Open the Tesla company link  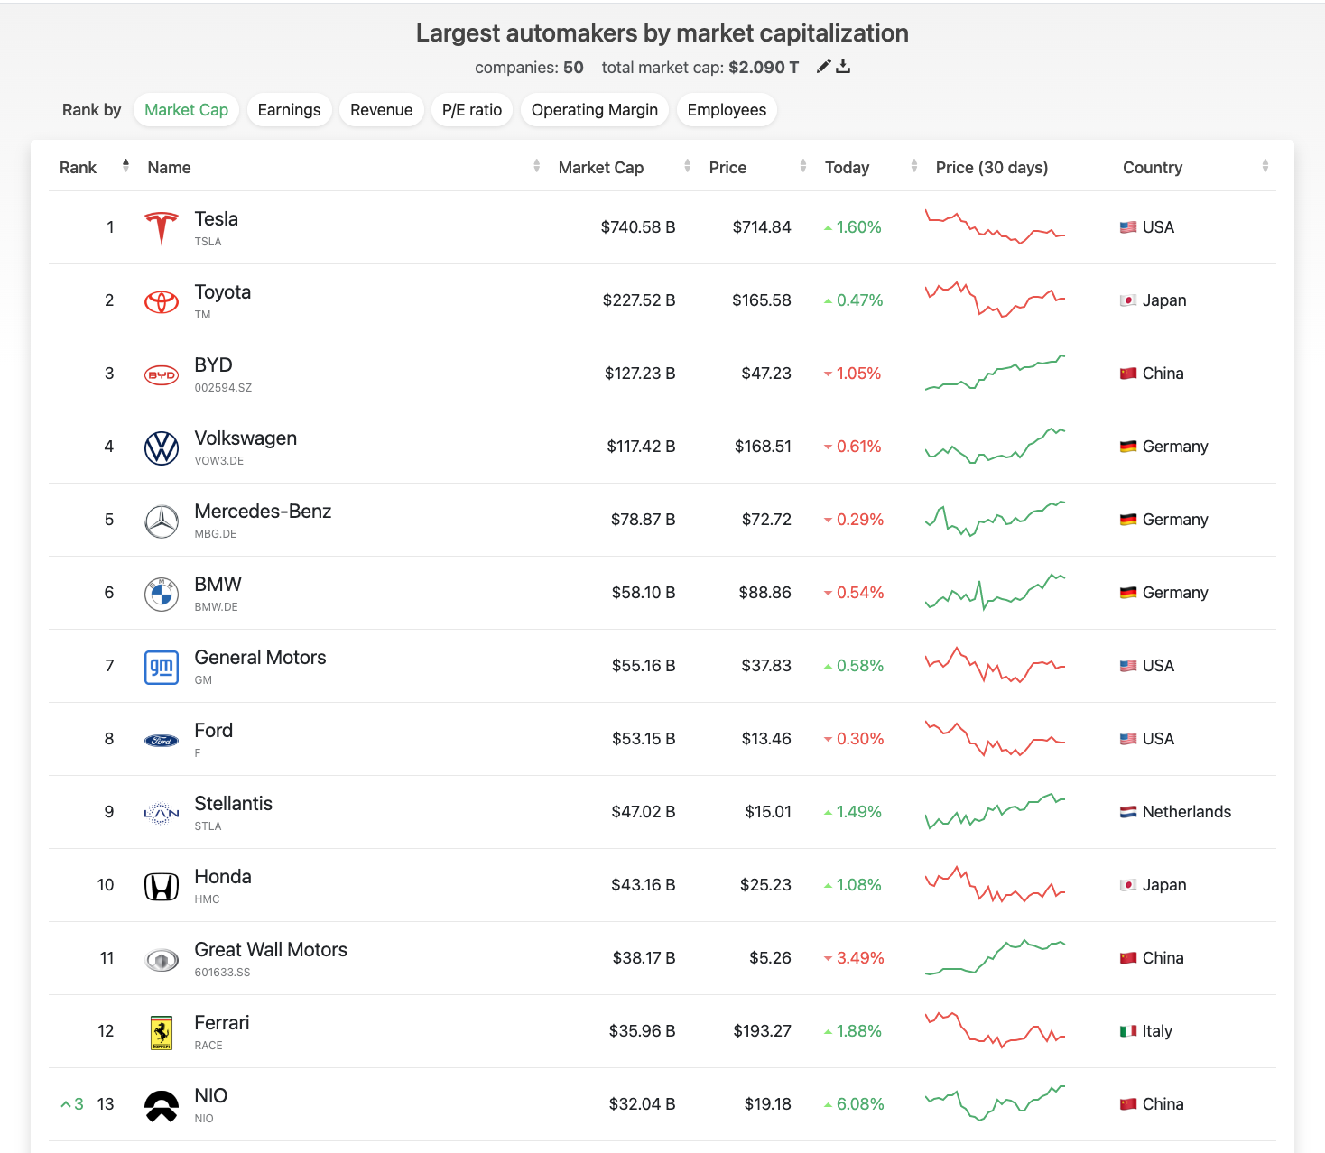(217, 219)
